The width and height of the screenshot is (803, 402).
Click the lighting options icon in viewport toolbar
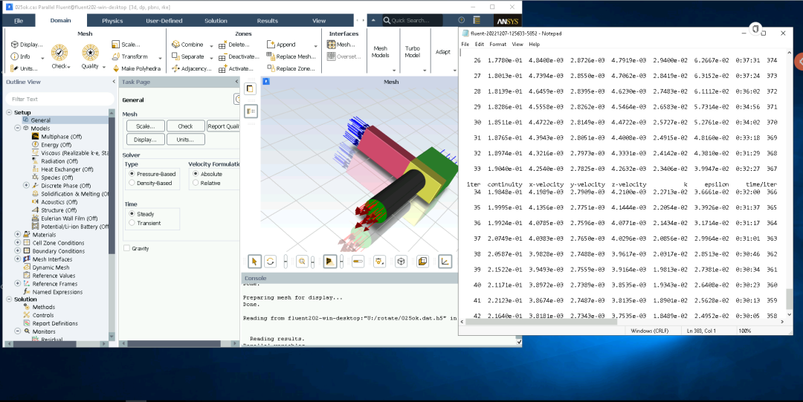[379, 261]
